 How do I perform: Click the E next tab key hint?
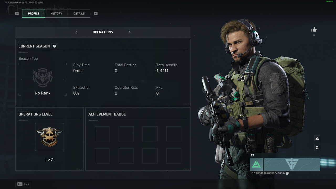coord(96,13)
